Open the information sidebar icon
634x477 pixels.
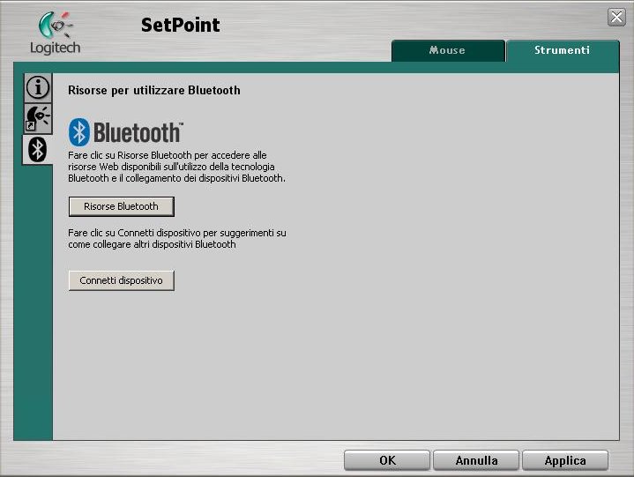[x=38, y=87]
